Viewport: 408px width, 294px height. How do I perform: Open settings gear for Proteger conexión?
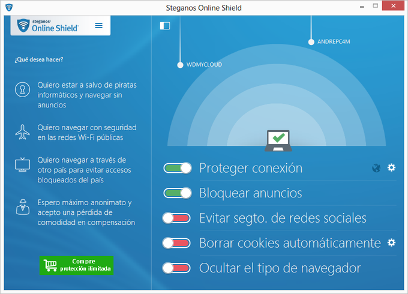[391, 167]
